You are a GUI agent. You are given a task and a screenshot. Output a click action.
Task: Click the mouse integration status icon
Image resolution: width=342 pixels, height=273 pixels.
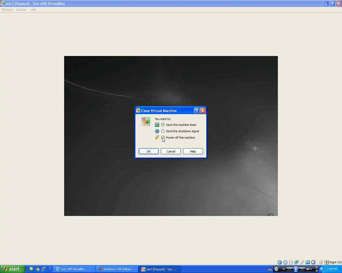click(x=321, y=262)
